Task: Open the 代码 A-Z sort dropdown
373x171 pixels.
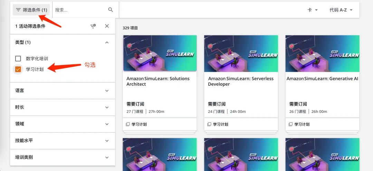Action: [341, 10]
